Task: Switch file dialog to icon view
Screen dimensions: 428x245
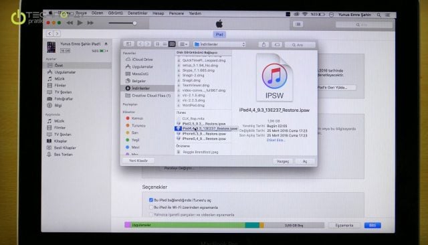Action: click(x=158, y=44)
